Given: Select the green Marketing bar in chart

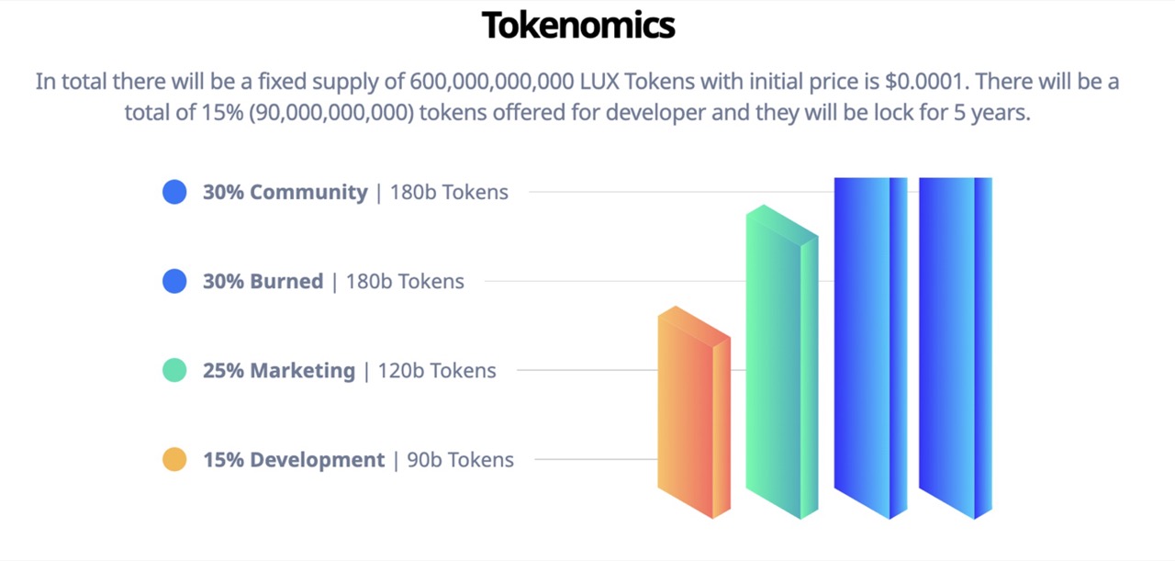Looking at the screenshot, I should click(782, 362).
